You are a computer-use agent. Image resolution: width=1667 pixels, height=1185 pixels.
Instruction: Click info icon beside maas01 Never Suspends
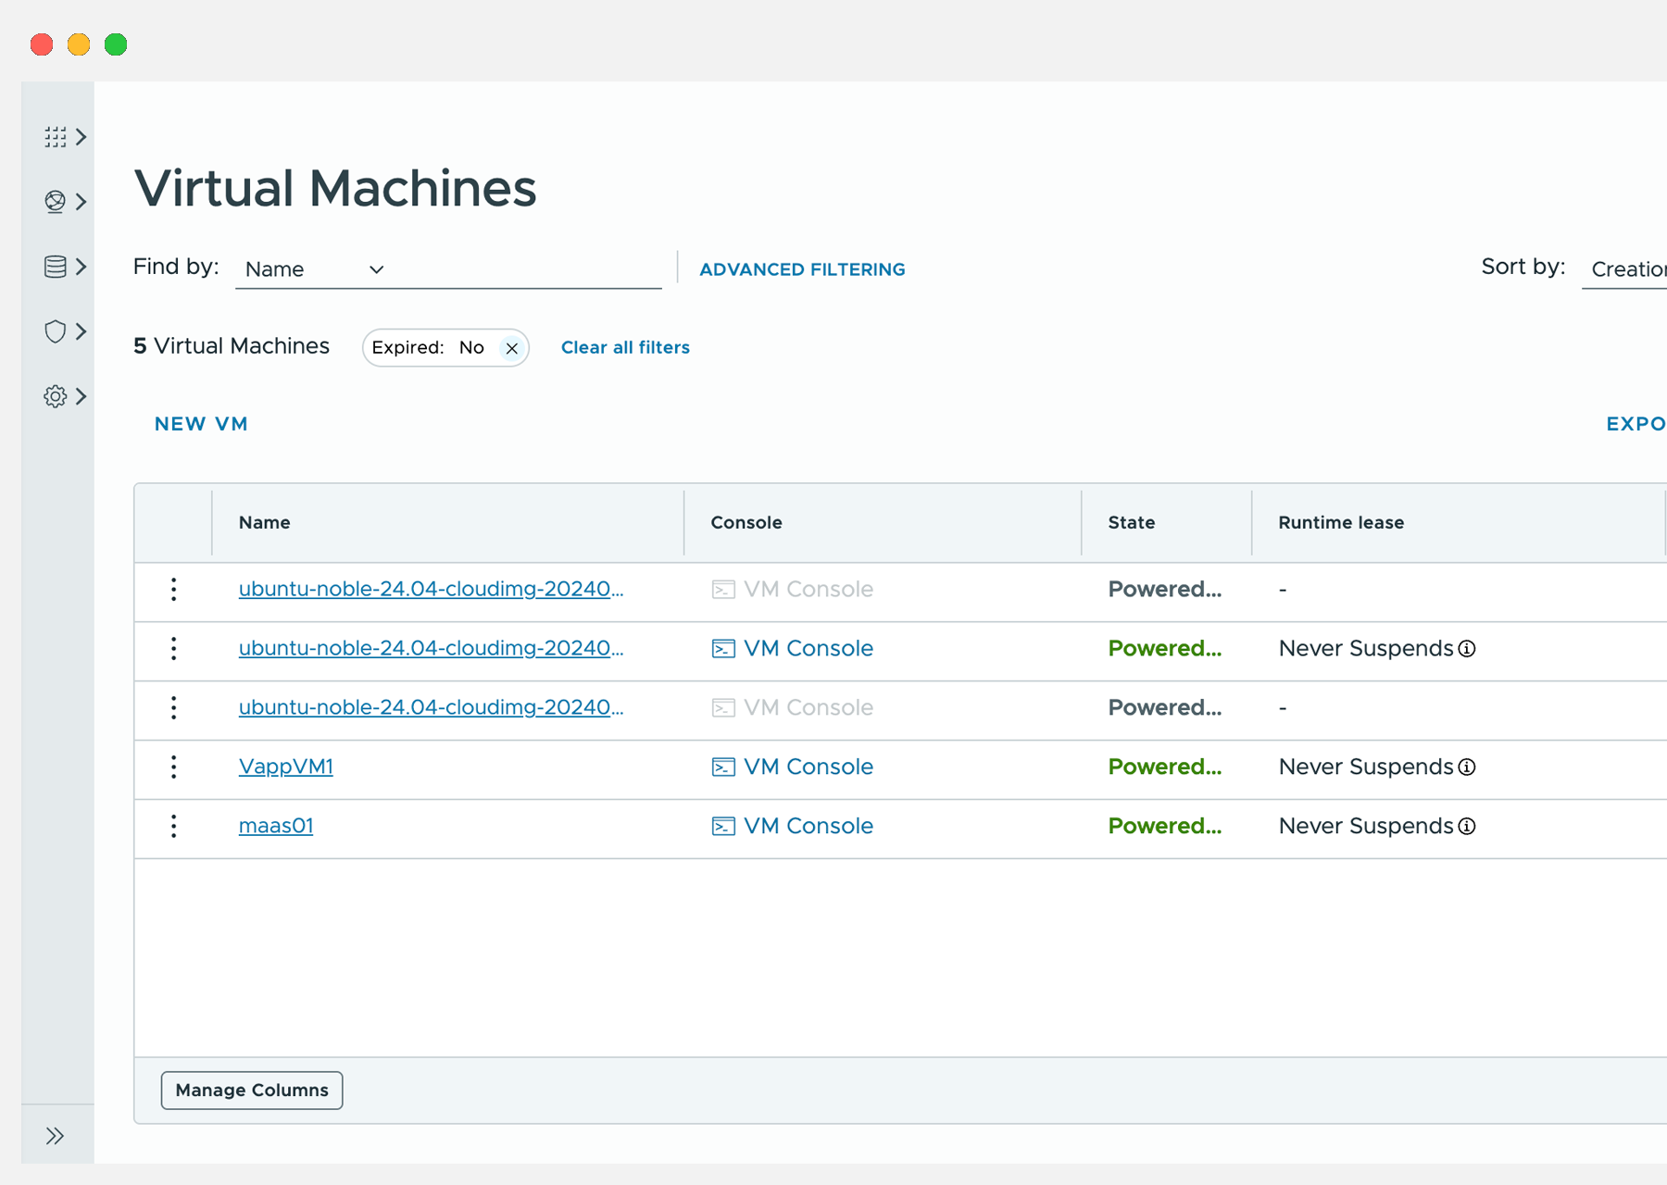tap(1467, 826)
